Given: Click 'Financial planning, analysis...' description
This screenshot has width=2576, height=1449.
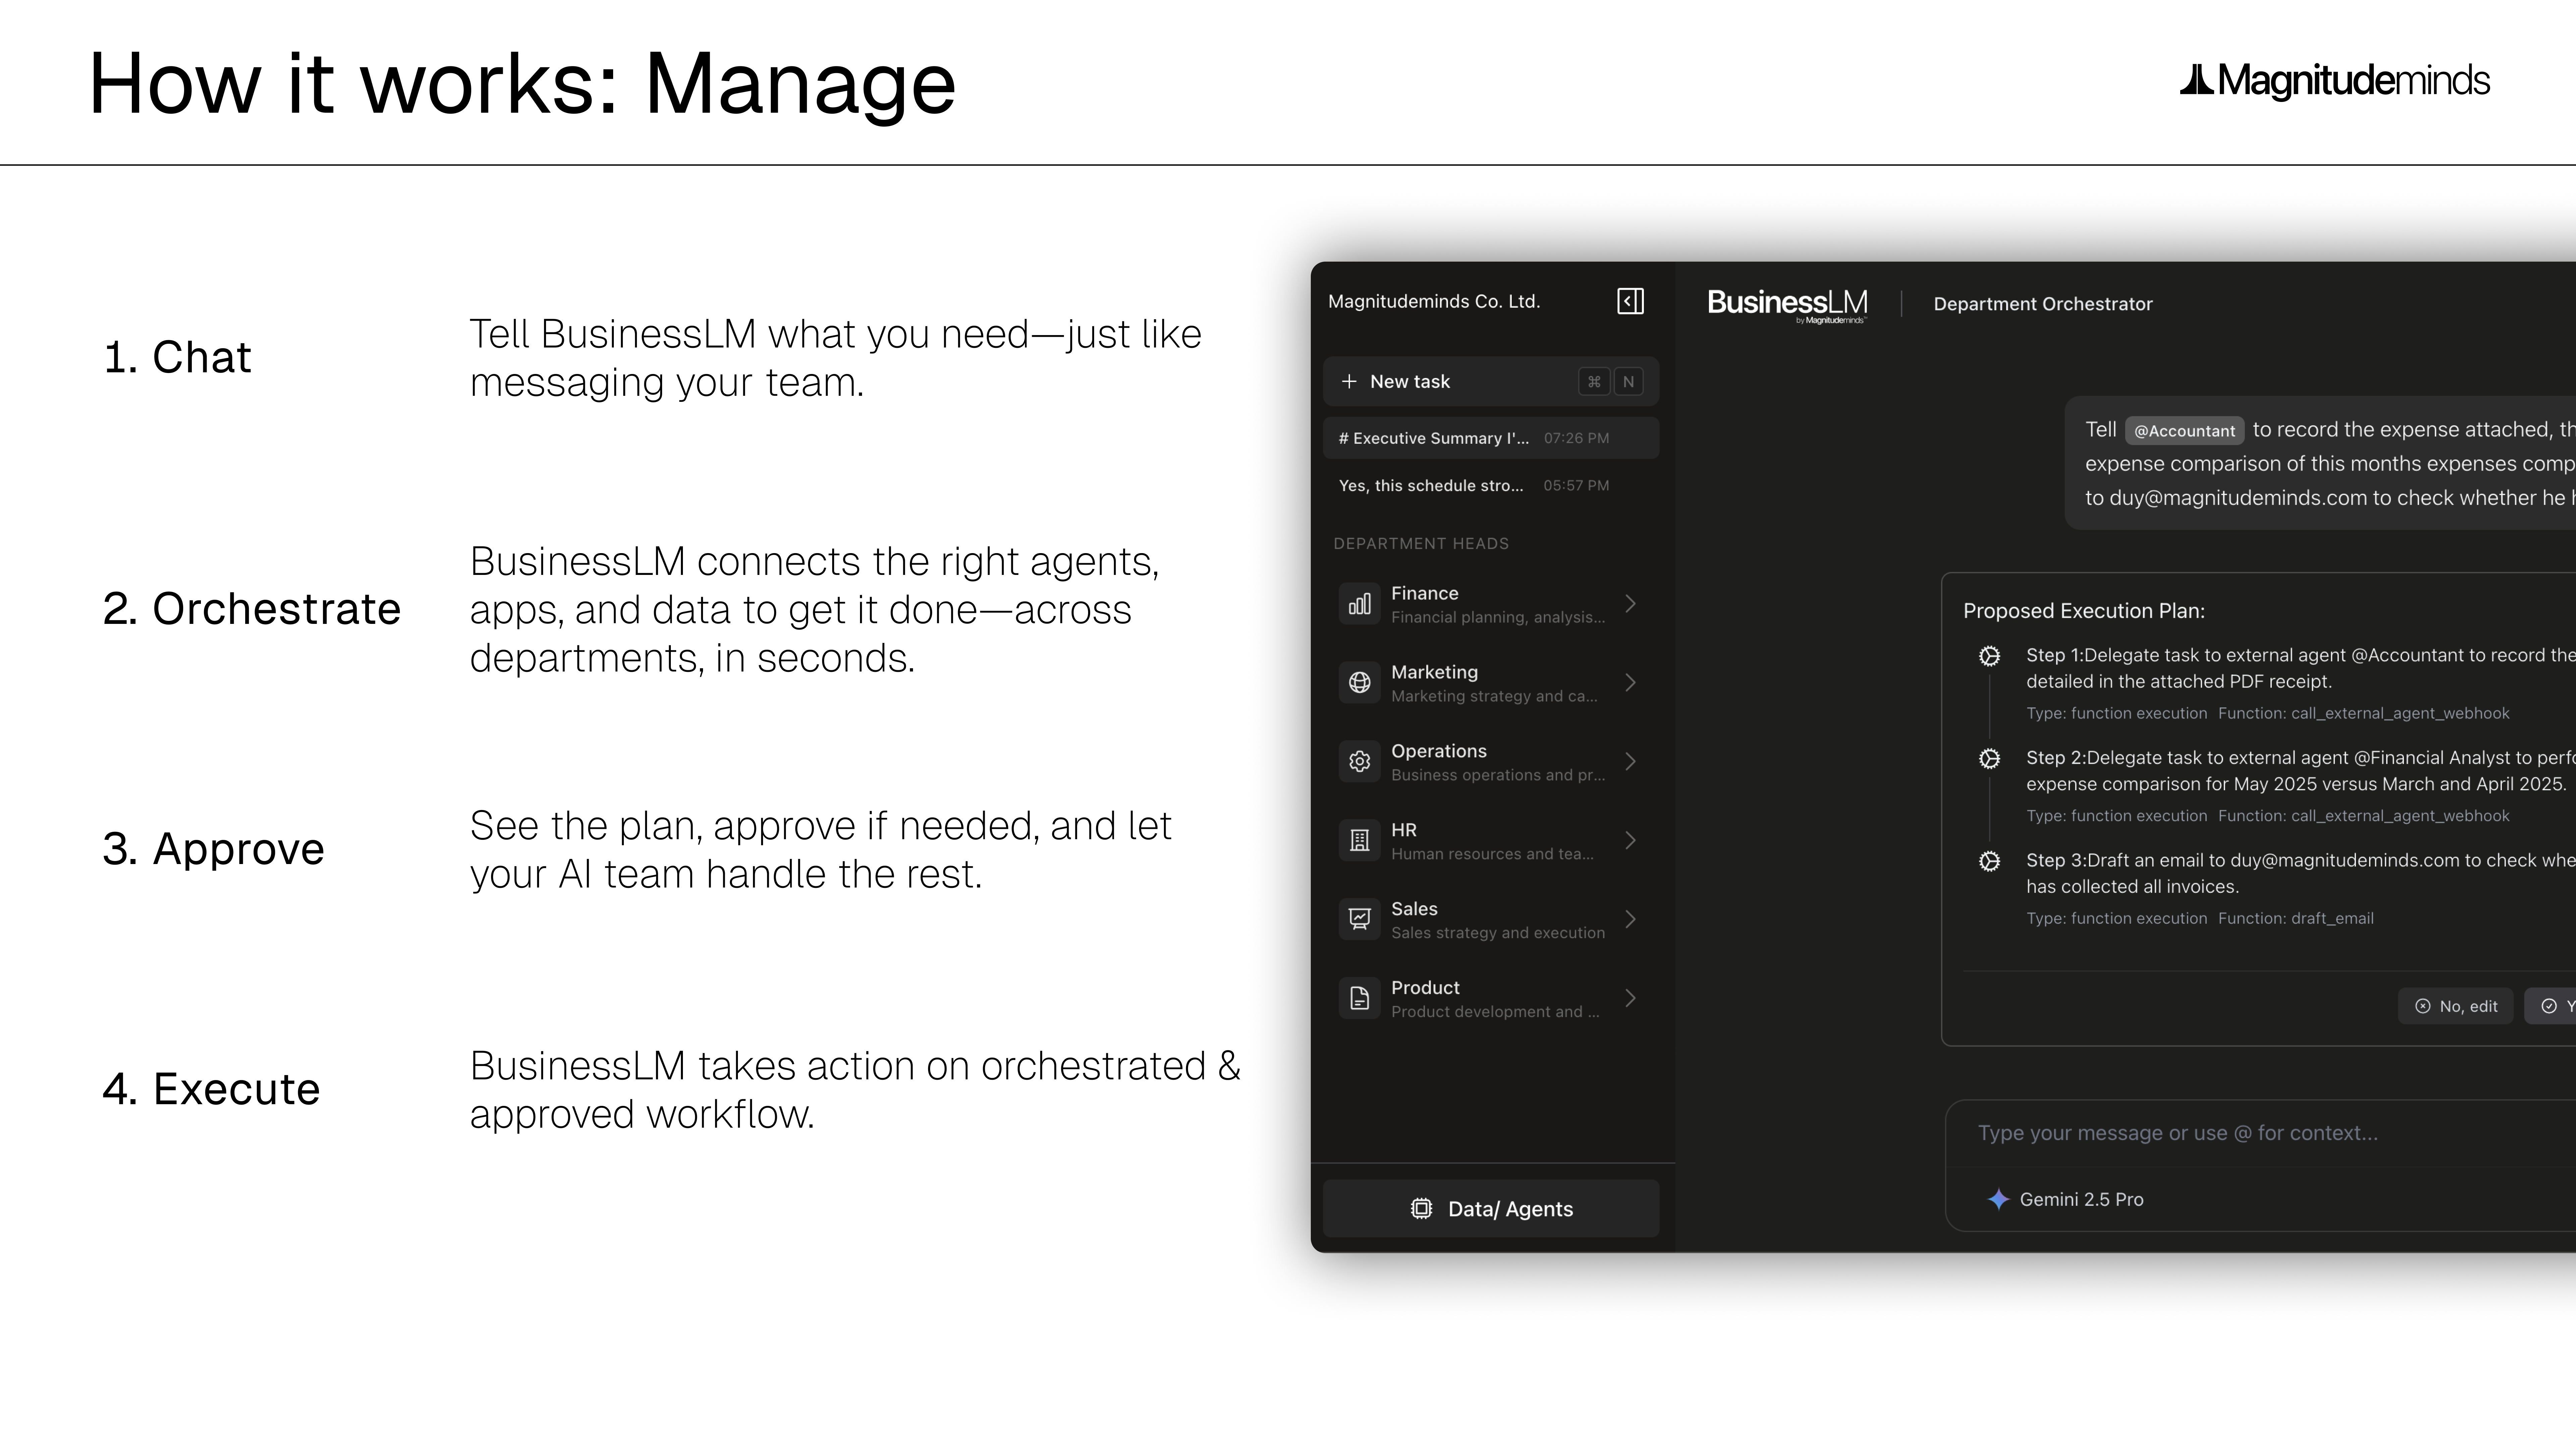Looking at the screenshot, I should 1498,618.
